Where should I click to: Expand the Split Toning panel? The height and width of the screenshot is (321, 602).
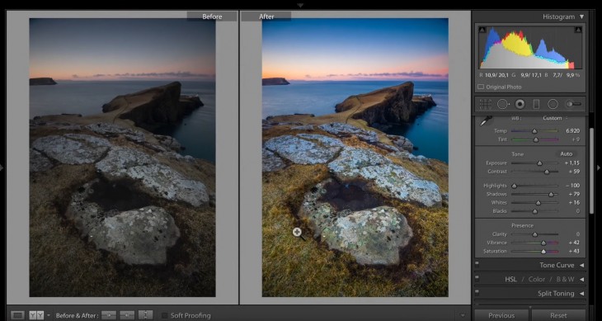tap(581, 294)
